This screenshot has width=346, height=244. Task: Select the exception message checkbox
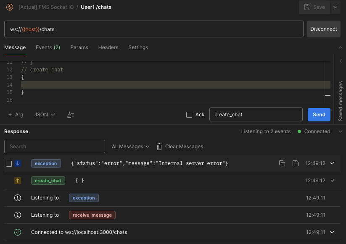click(9, 164)
